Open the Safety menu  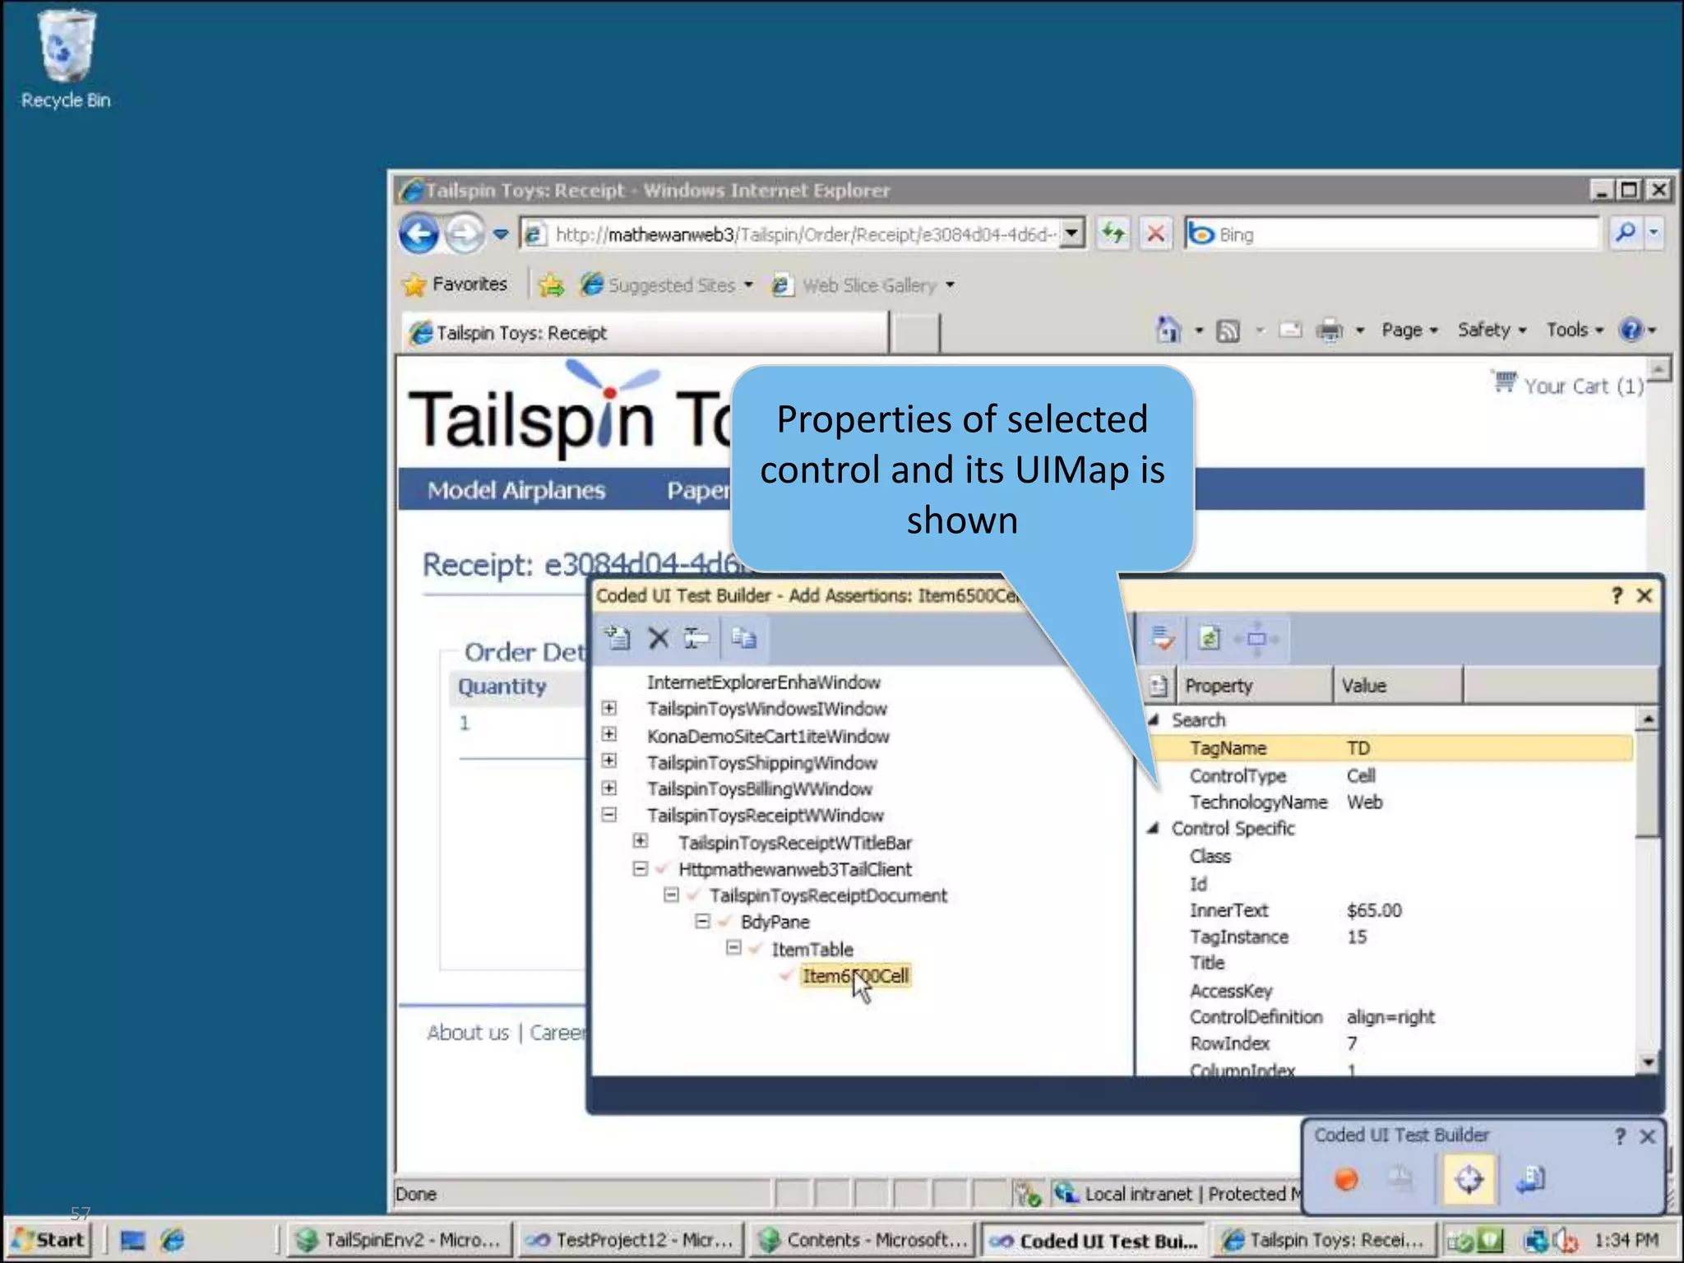(1492, 330)
